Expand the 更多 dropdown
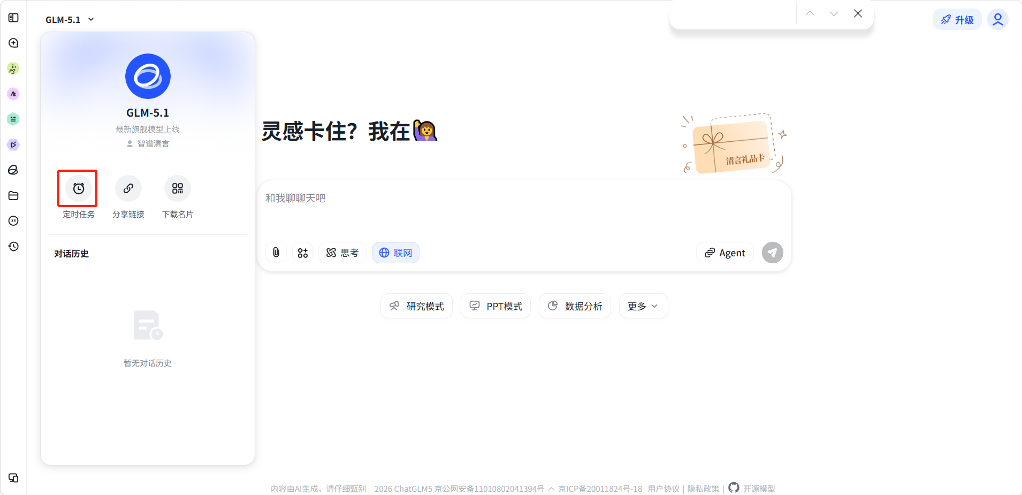This screenshot has height=495, width=1022. coord(643,306)
